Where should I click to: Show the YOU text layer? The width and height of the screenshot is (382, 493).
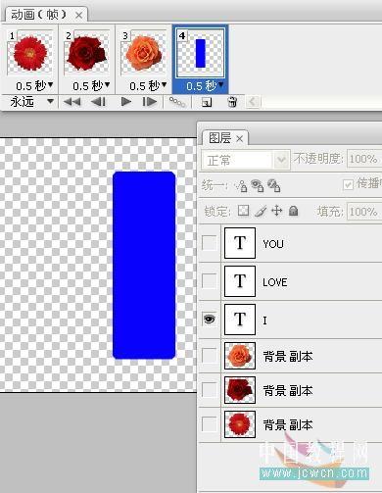(x=209, y=243)
